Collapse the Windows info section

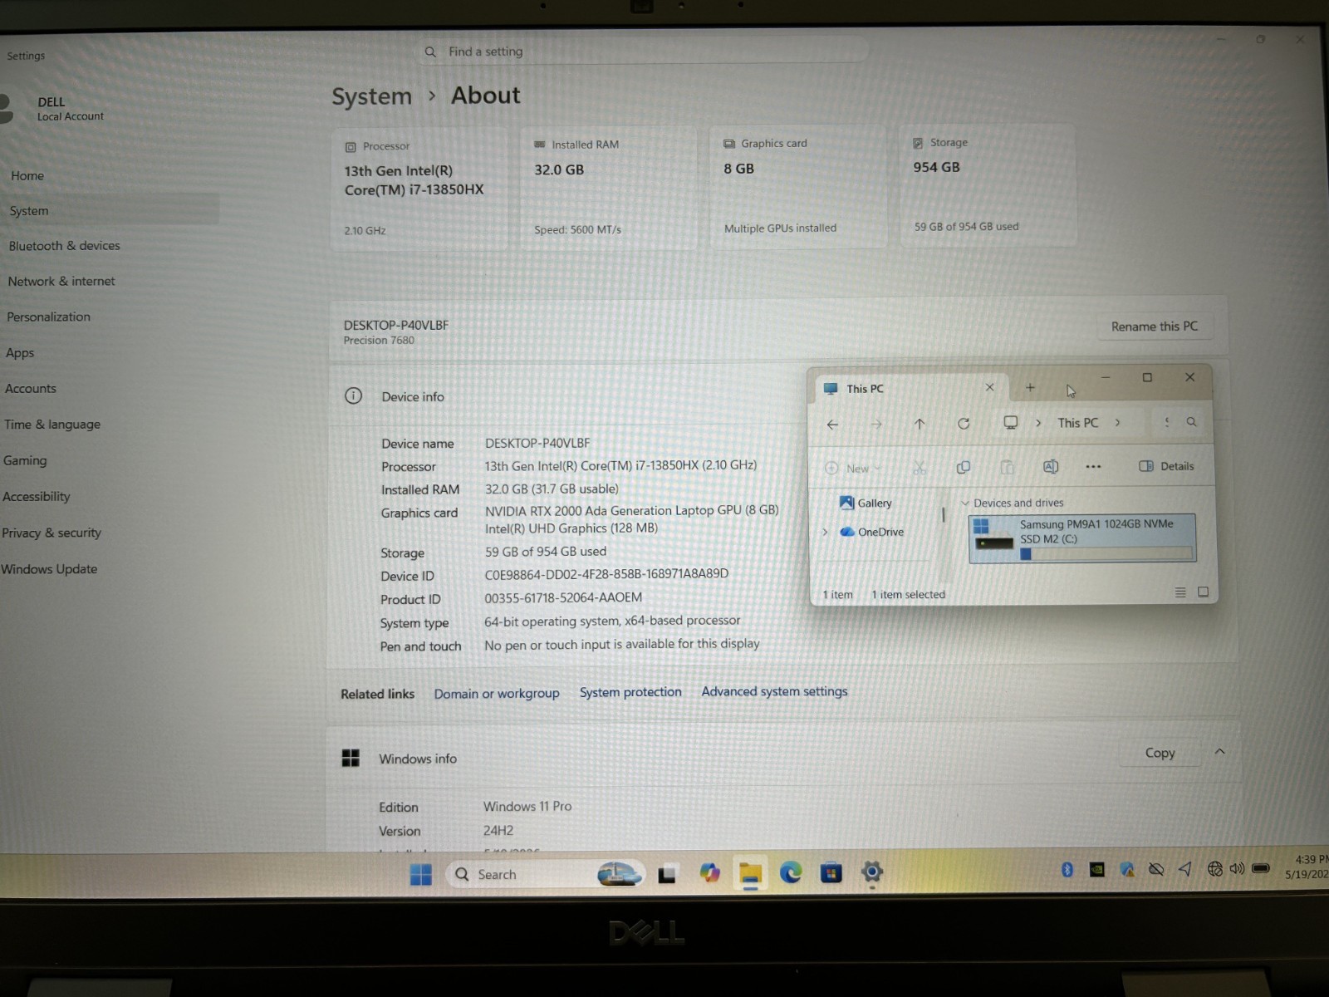[x=1219, y=751]
